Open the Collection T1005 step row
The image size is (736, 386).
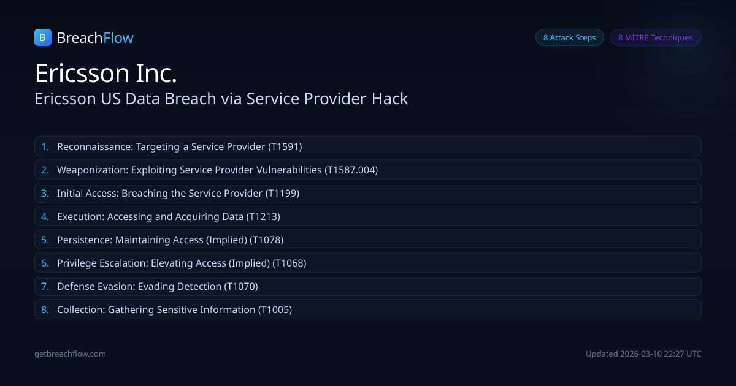point(367,309)
